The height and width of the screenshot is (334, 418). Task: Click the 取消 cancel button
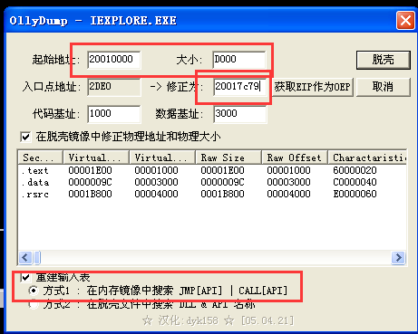pos(384,87)
